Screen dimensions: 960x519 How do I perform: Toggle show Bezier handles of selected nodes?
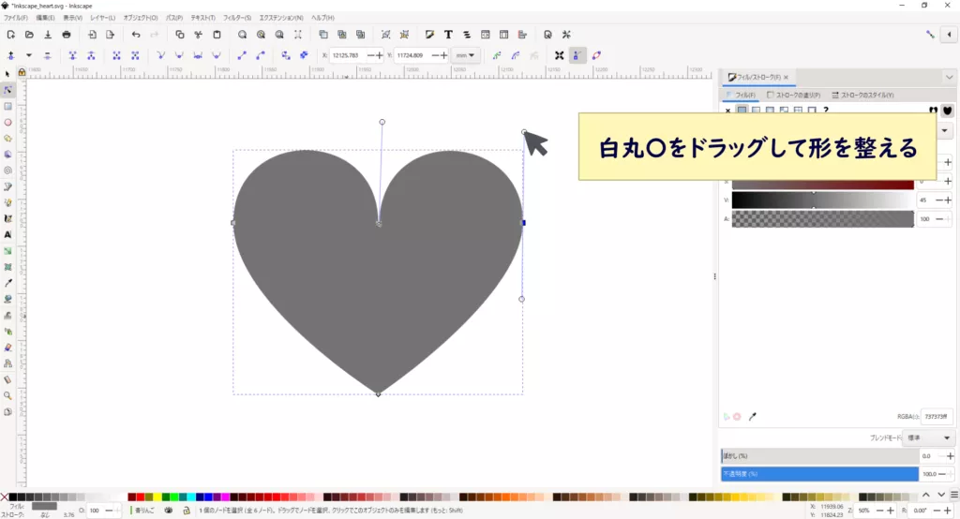[577, 55]
